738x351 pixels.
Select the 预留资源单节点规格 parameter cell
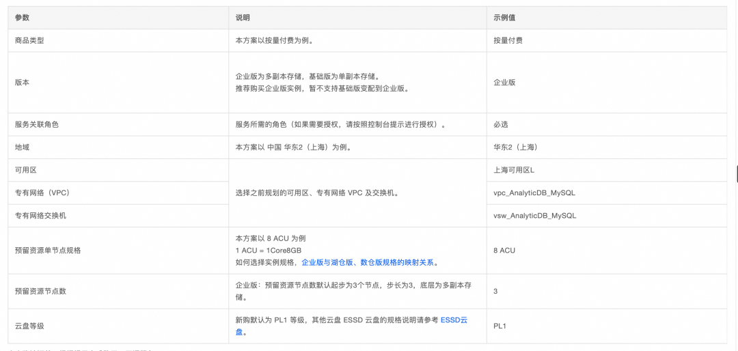118,251
